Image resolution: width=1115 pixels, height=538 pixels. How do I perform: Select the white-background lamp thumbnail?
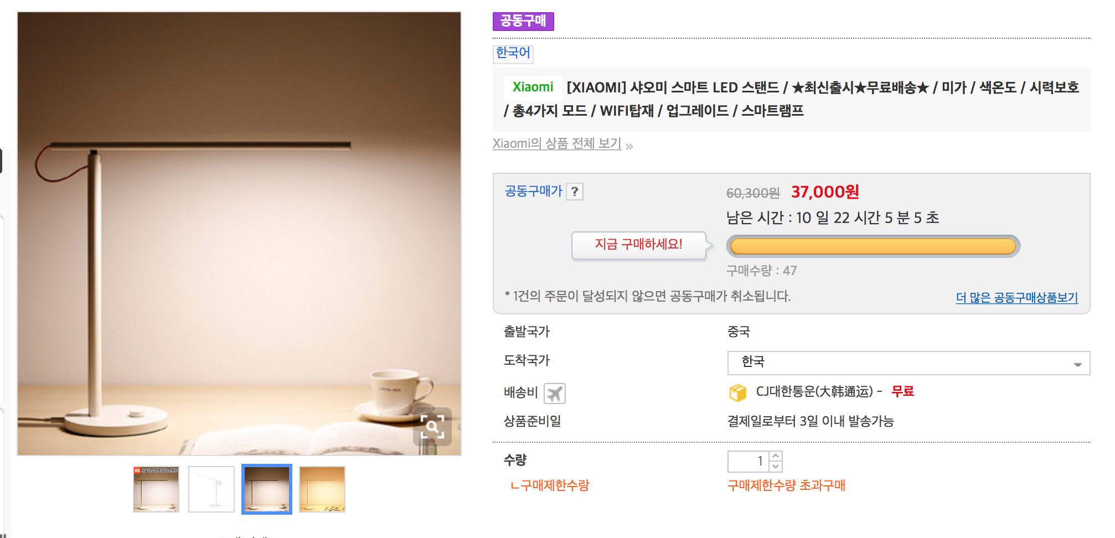pos(211,489)
